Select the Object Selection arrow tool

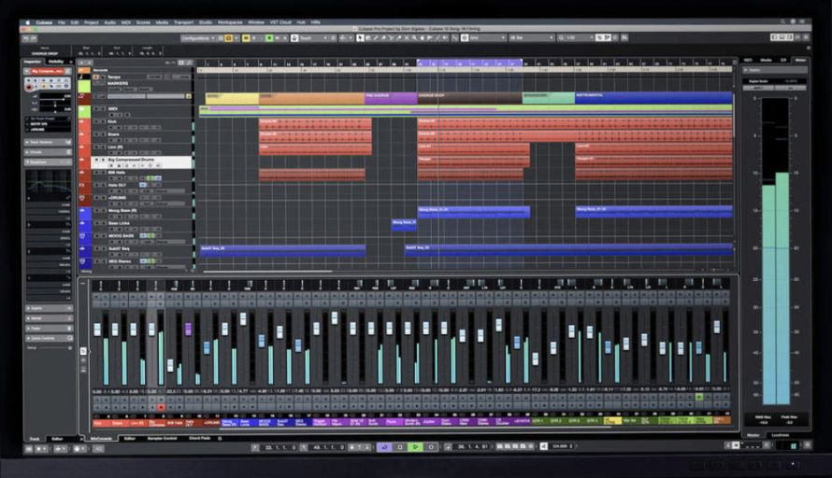[360, 38]
